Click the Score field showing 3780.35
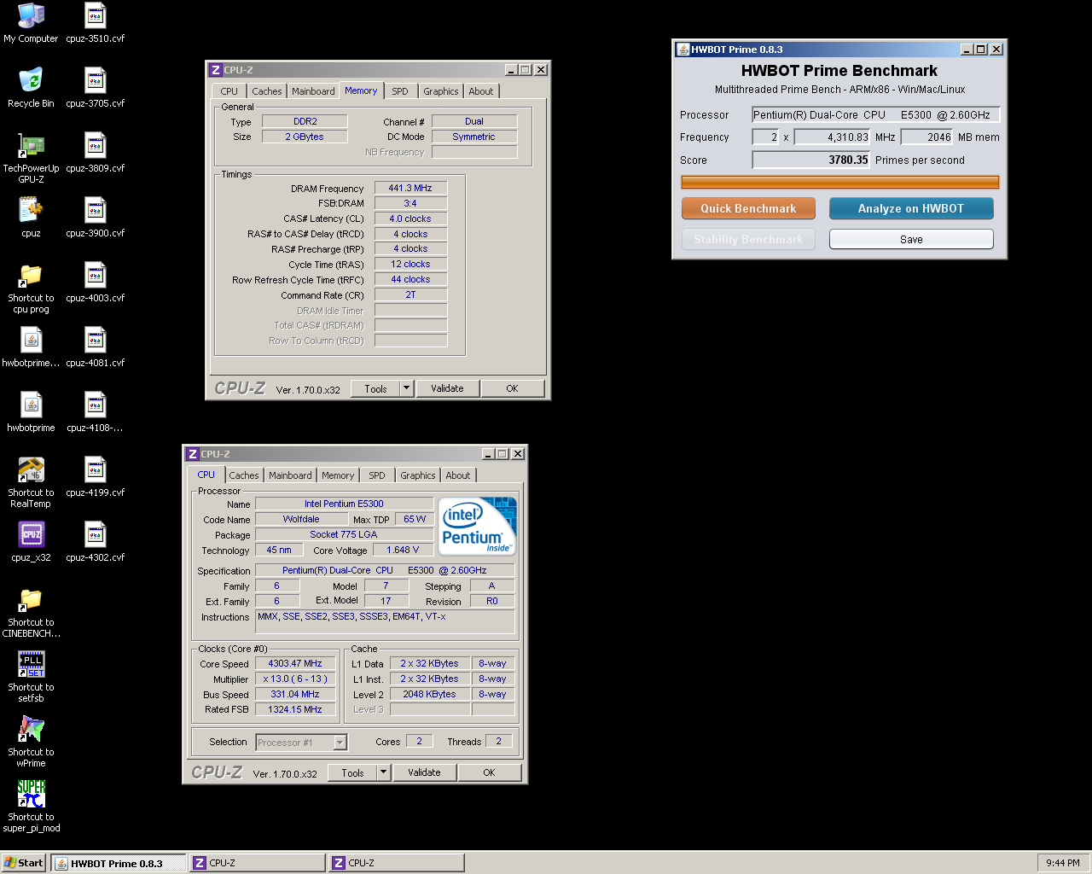The width and height of the screenshot is (1092, 874). tap(811, 160)
